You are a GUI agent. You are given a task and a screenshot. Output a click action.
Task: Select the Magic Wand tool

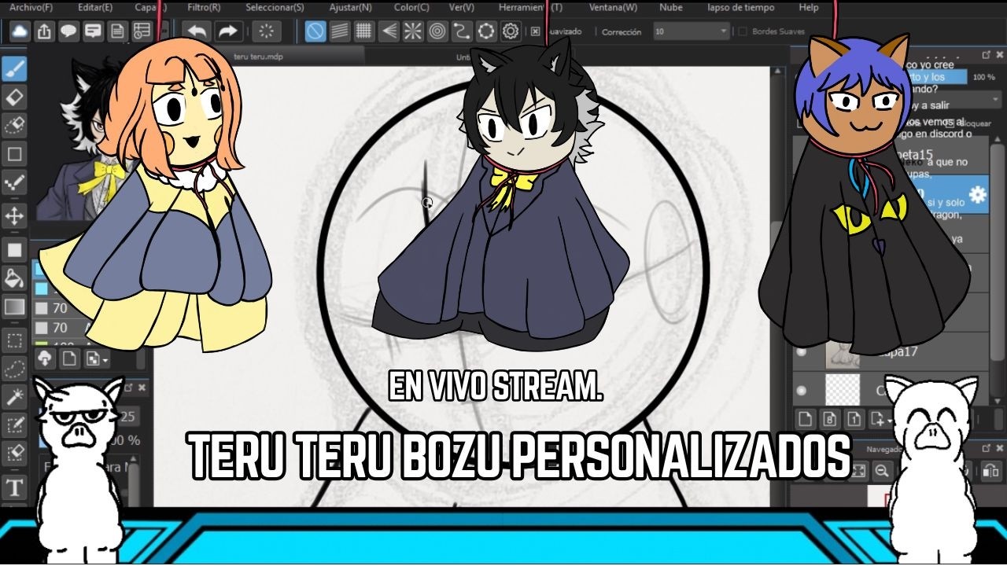[x=14, y=397]
